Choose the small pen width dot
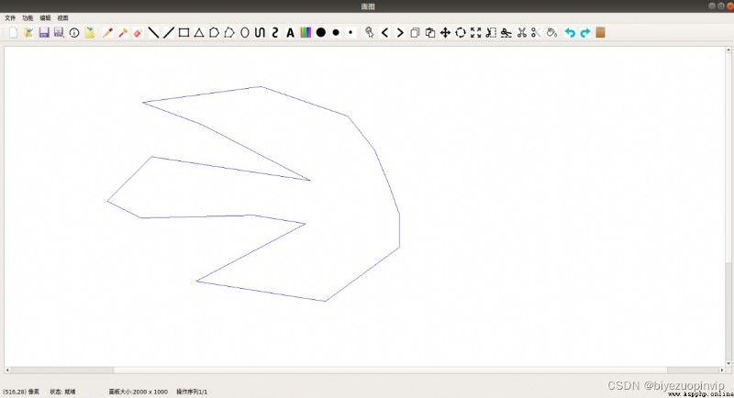The image size is (734, 398). (350, 32)
